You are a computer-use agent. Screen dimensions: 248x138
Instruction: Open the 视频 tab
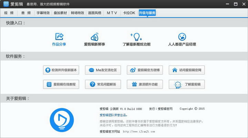pos(9,13)
